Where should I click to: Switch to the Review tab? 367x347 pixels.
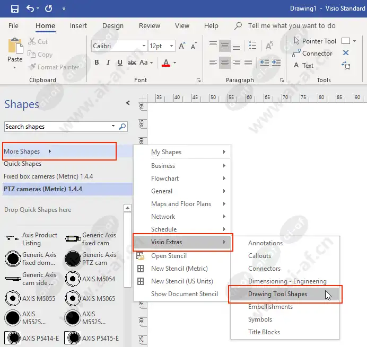pos(150,25)
